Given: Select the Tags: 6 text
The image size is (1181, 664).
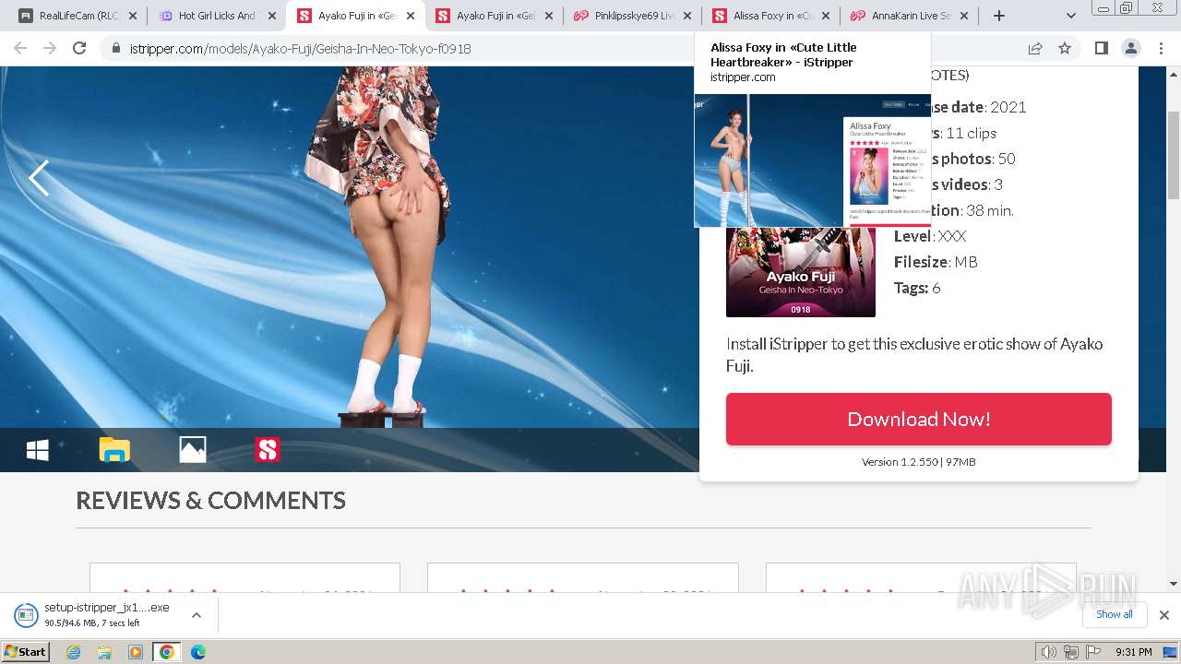Looking at the screenshot, I should (x=917, y=288).
